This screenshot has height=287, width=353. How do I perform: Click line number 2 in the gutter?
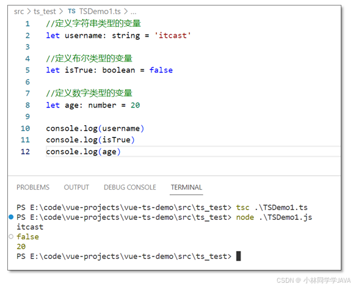coord(27,35)
